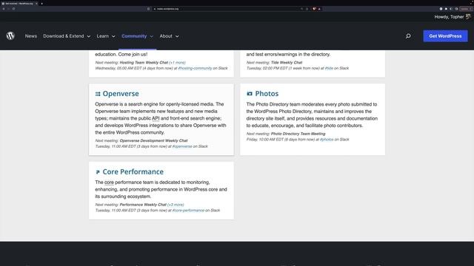Click Topher's user avatar
Screen dimensions: 474x266
click(x=468, y=16)
